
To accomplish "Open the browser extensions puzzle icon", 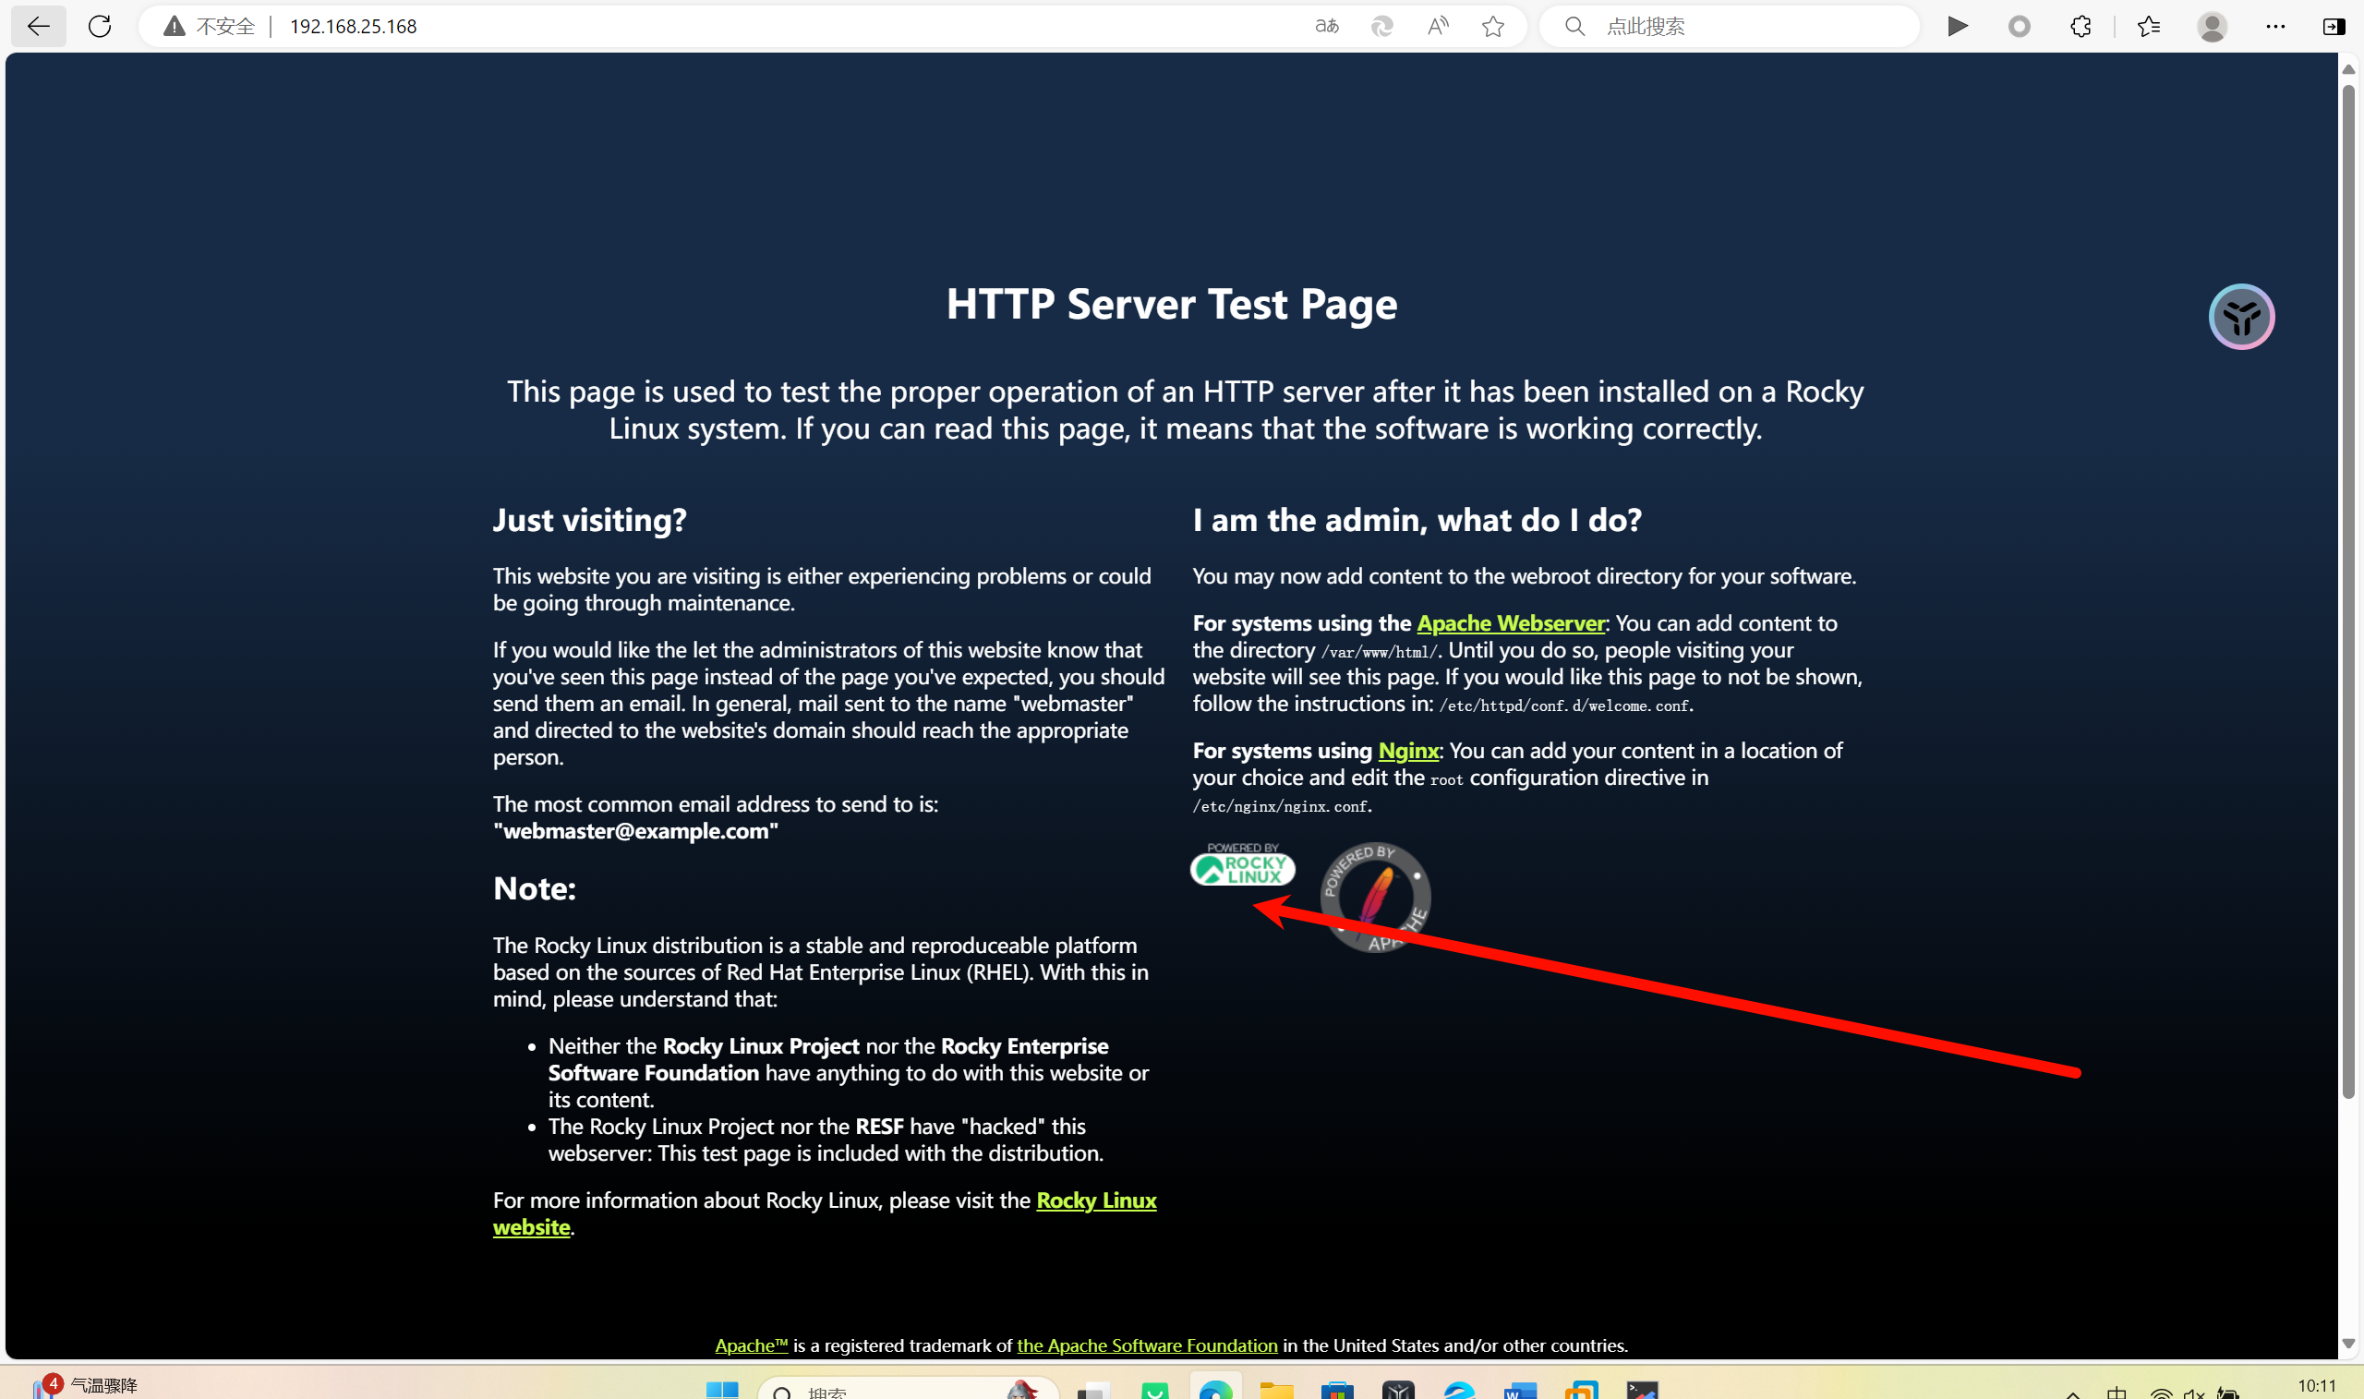I will (x=2081, y=27).
